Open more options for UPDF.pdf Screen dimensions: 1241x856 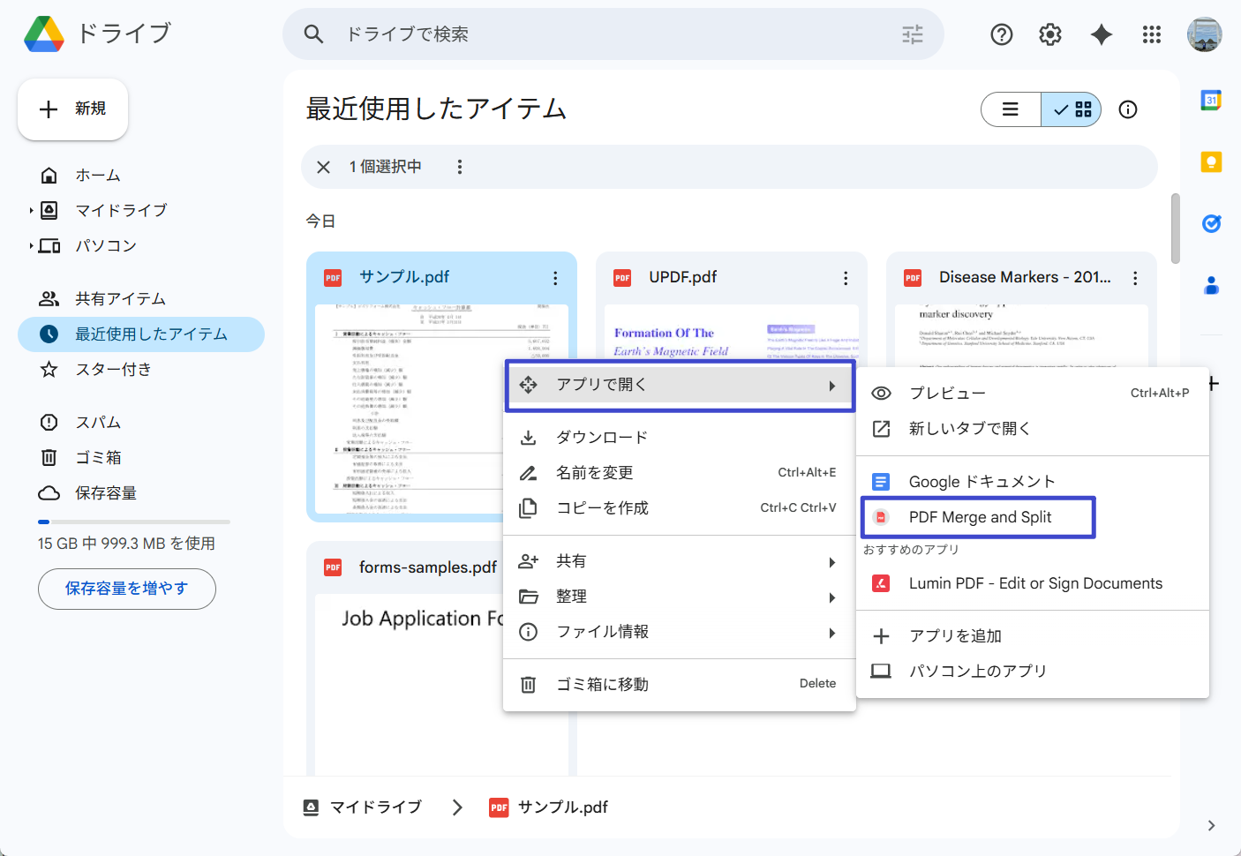point(846,278)
